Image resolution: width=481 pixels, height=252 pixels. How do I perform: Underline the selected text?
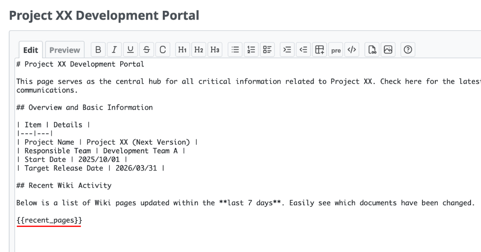point(130,50)
